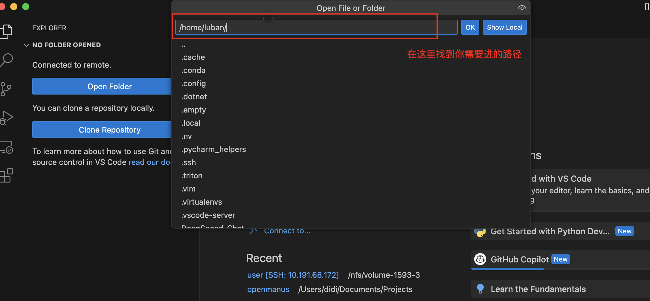The width and height of the screenshot is (650, 301).
Task: Open the Source Control view
Action: coord(6,89)
